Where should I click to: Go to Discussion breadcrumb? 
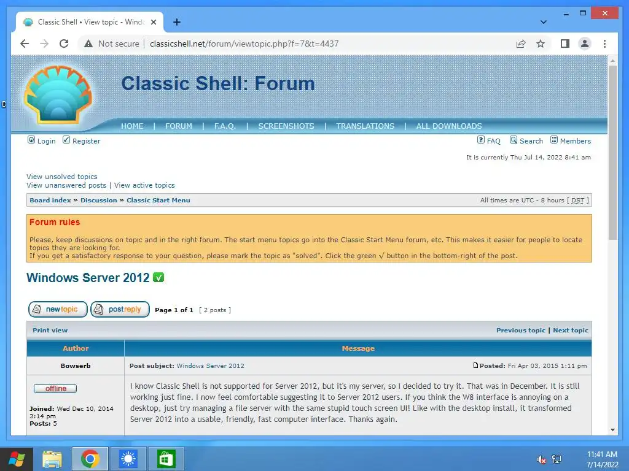(x=99, y=201)
